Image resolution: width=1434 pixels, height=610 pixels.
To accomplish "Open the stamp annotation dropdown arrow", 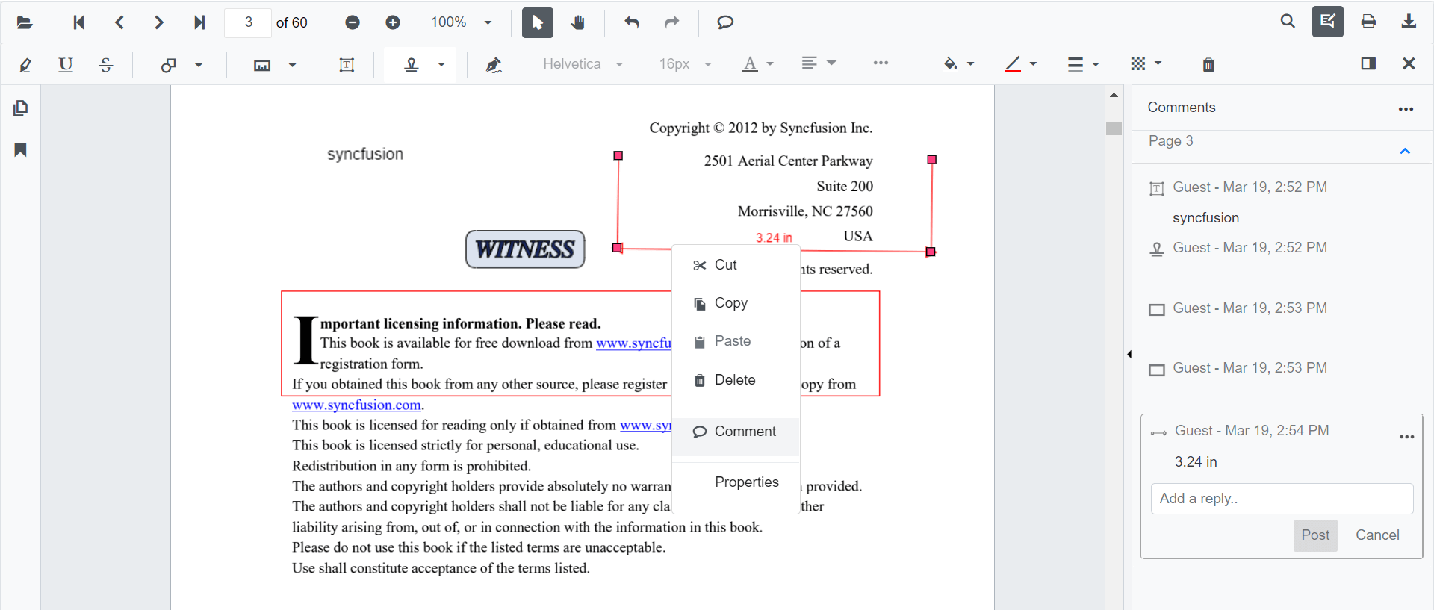I will [441, 65].
